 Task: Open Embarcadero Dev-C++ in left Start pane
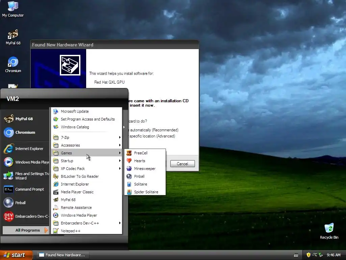pyautogui.click(x=26, y=216)
